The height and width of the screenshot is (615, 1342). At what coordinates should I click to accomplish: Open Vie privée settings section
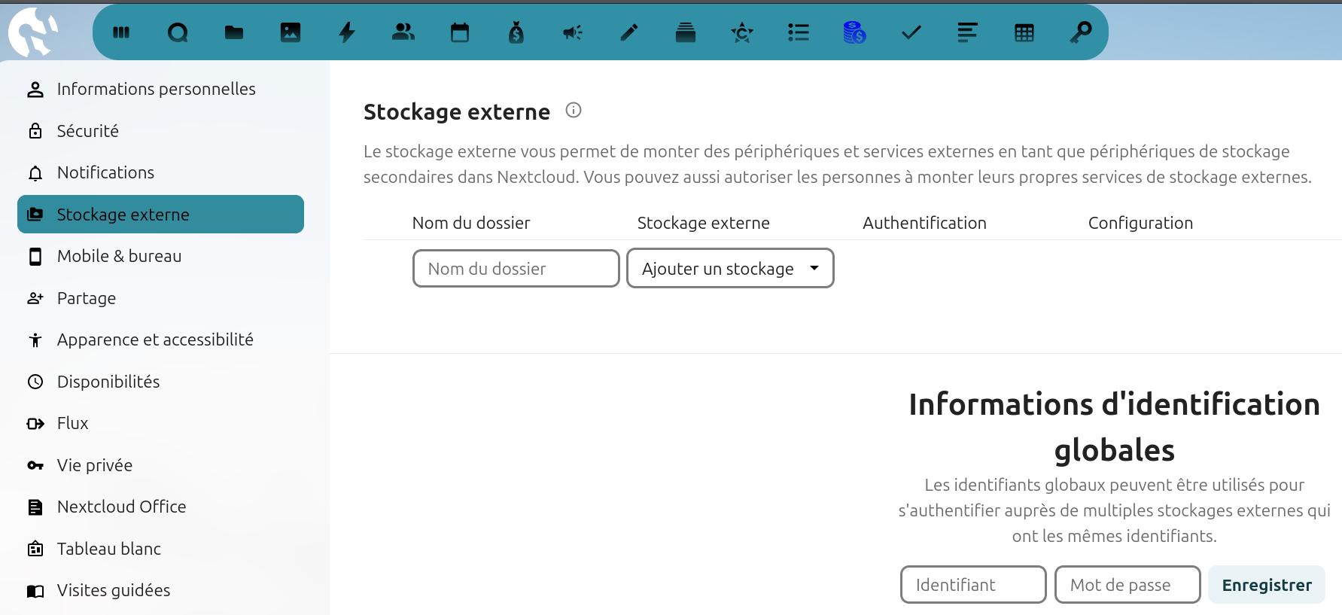coord(160,465)
